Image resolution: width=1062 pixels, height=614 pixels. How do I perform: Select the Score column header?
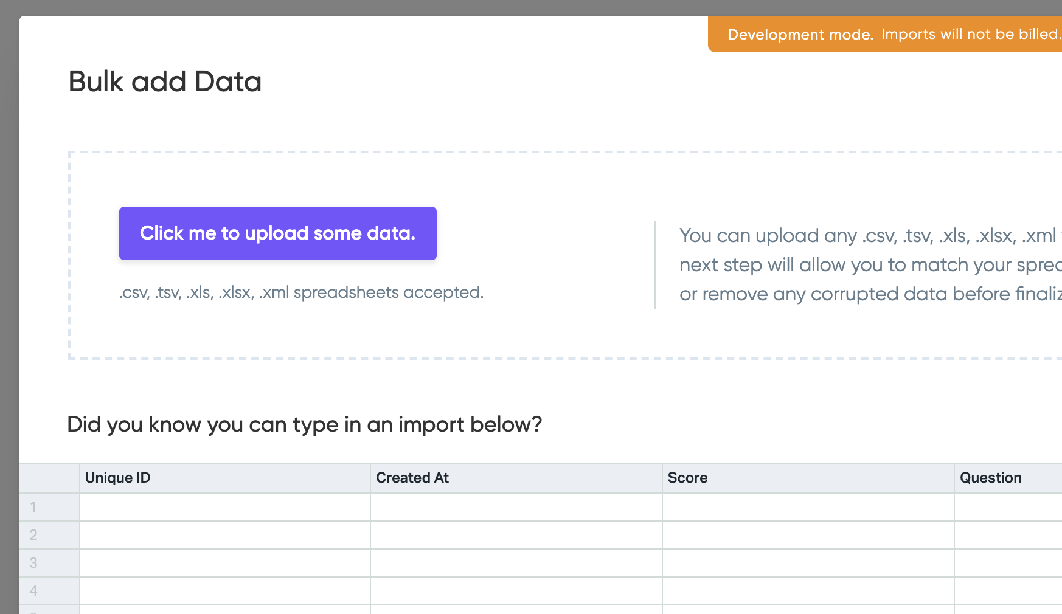[x=808, y=478]
